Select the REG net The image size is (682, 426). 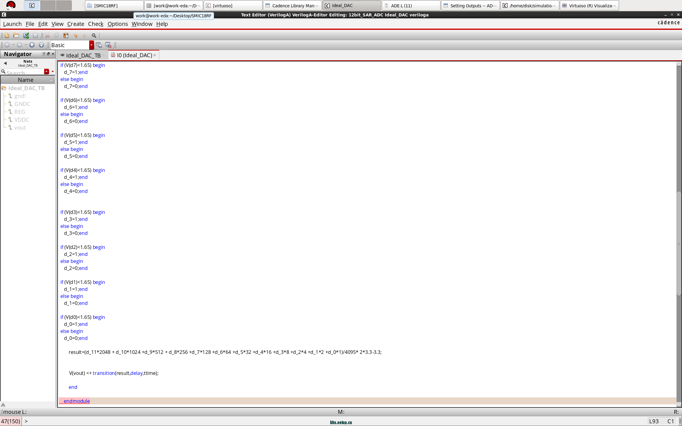click(20, 112)
